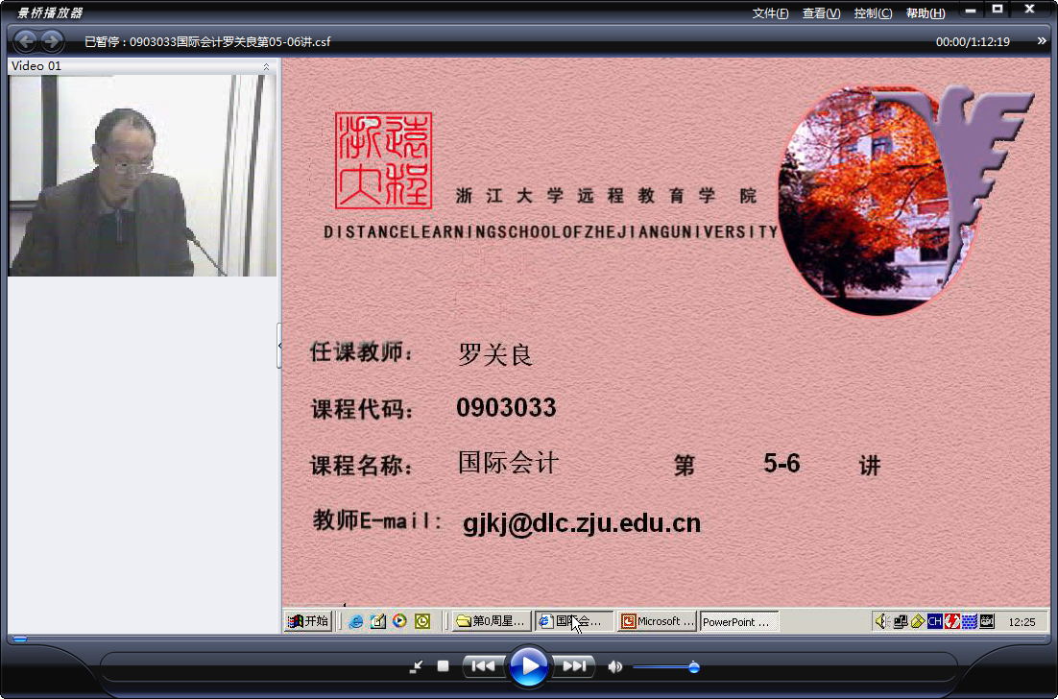Click the red lightning tray icon
1058x699 pixels.
pos(952,621)
